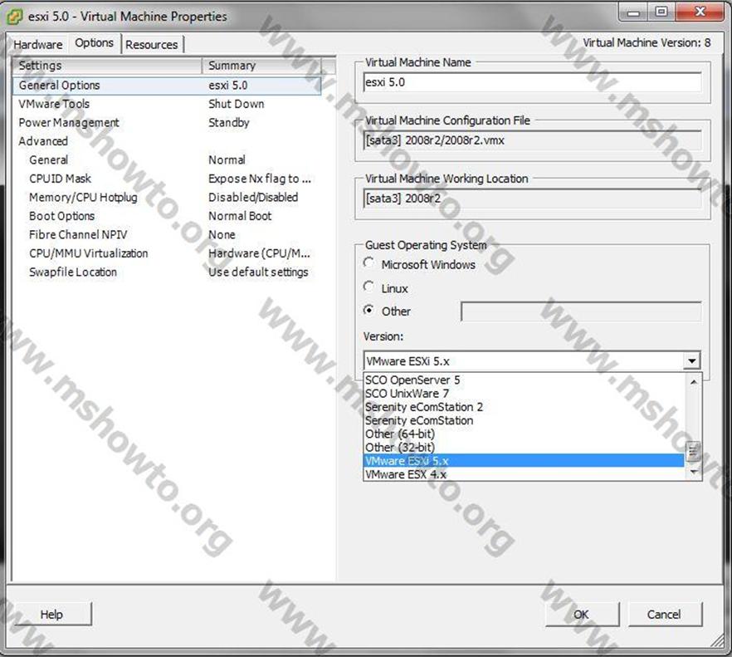This screenshot has width=732, height=657.
Task: Choose Serenity eComStation 2 in list
Action: [524, 407]
